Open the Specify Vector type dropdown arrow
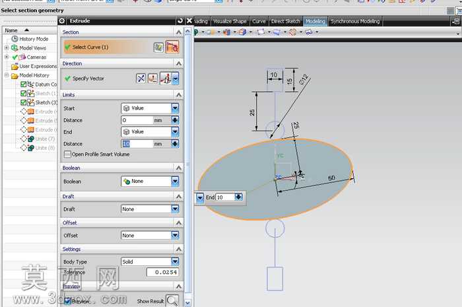 (x=176, y=79)
